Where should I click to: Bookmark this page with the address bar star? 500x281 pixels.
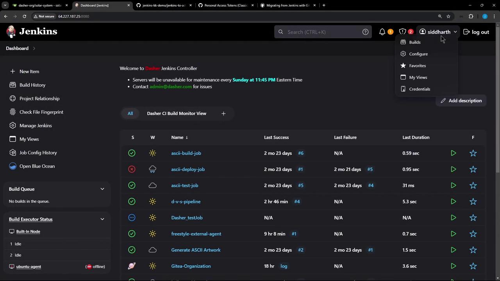point(448,16)
